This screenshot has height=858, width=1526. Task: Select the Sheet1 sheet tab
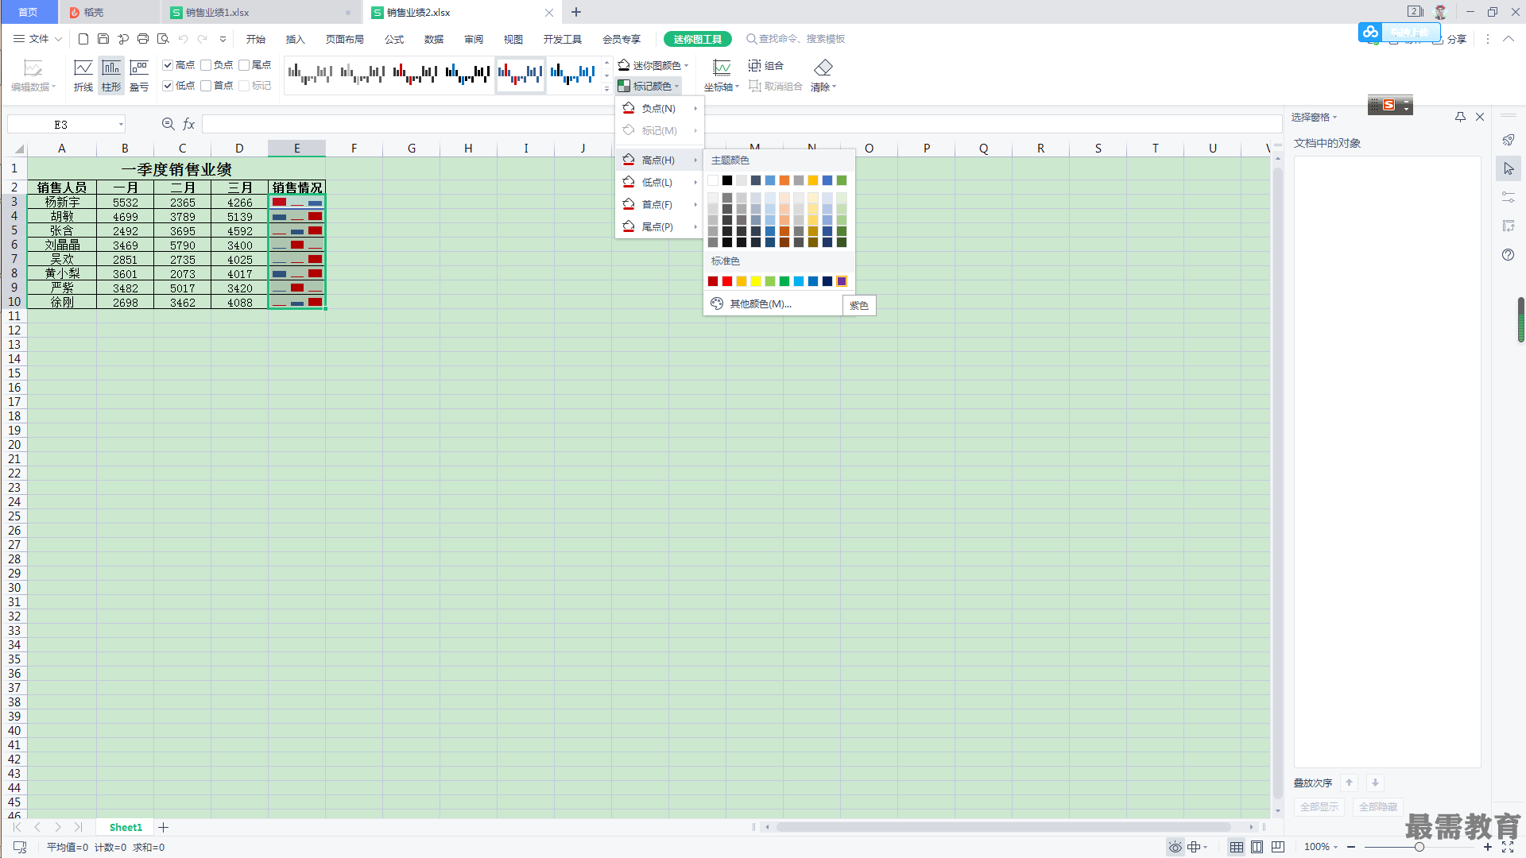pyautogui.click(x=126, y=827)
